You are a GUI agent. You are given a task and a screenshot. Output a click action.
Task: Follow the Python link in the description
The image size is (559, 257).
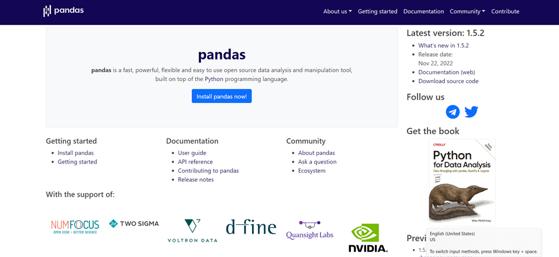pos(214,79)
